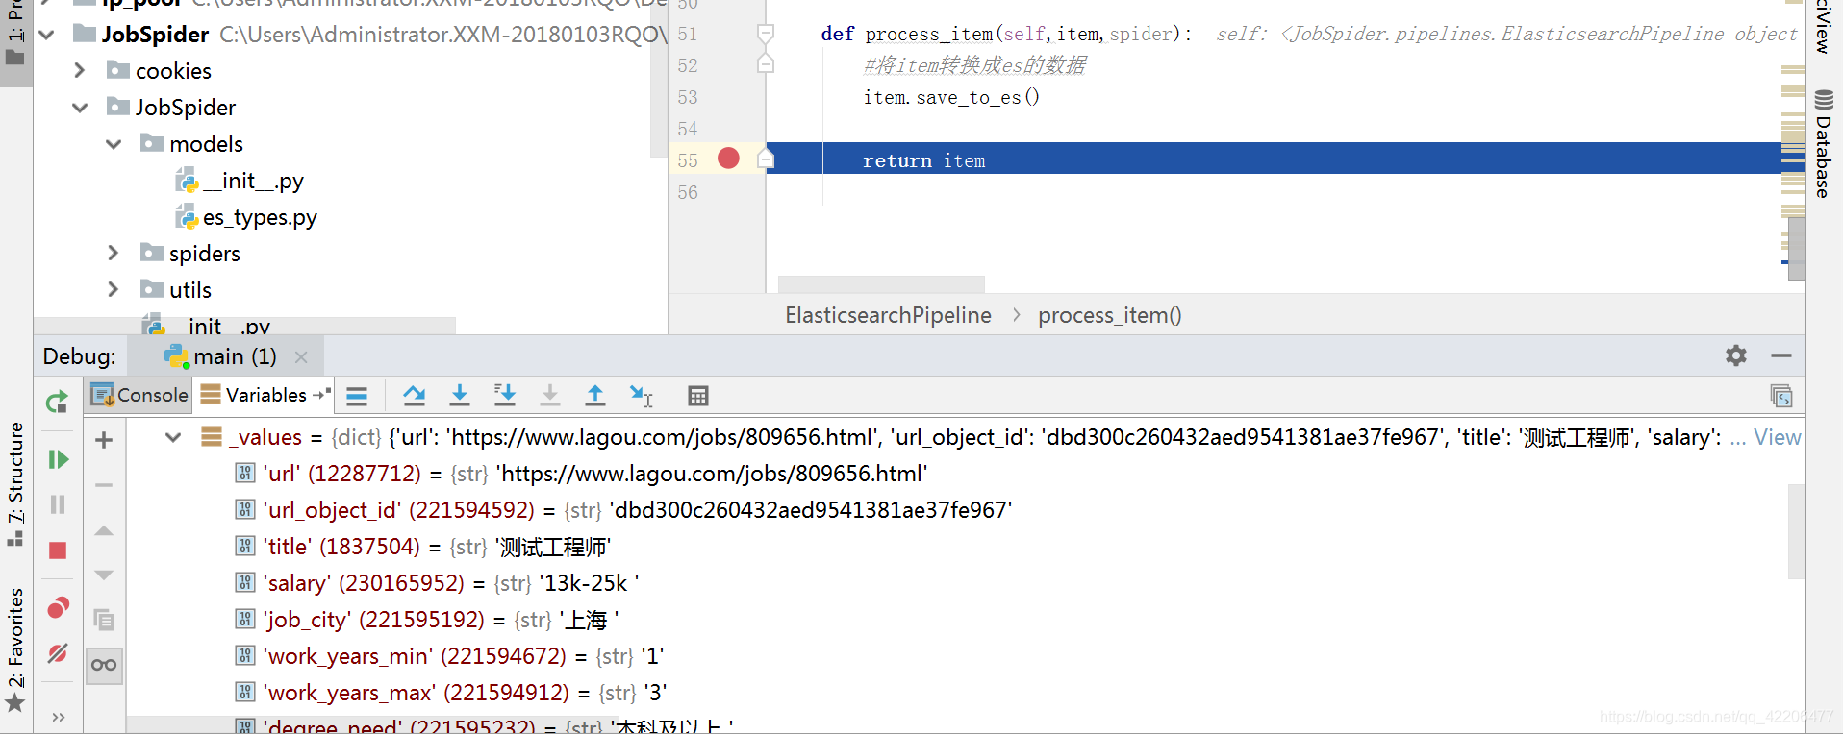
Task: Duplicate the selected watch
Action: tap(104, 620)
